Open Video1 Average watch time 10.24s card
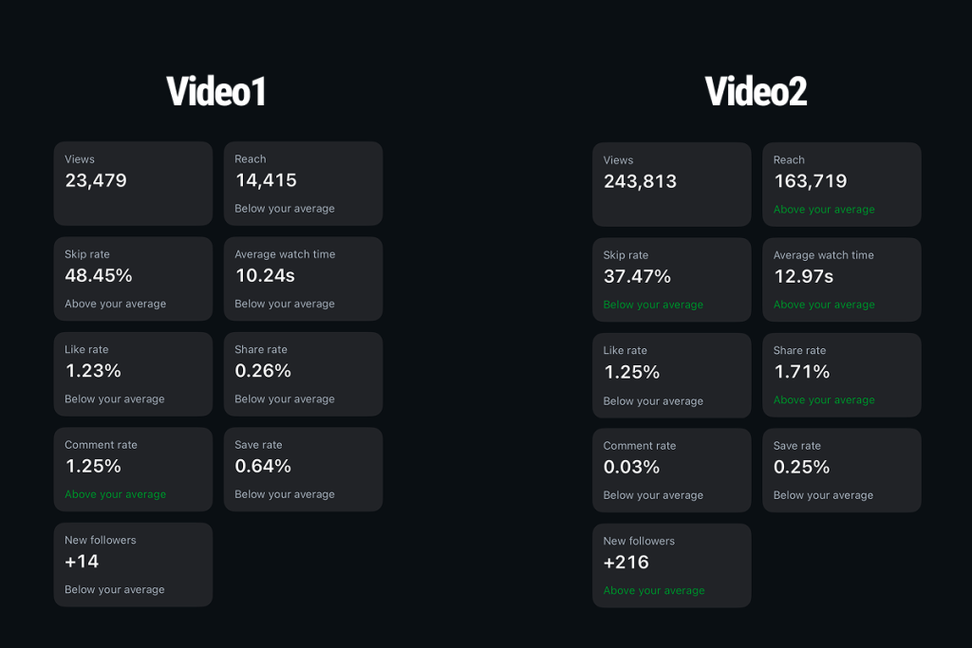This screenshot has width=972, height=648. point(303,279)
